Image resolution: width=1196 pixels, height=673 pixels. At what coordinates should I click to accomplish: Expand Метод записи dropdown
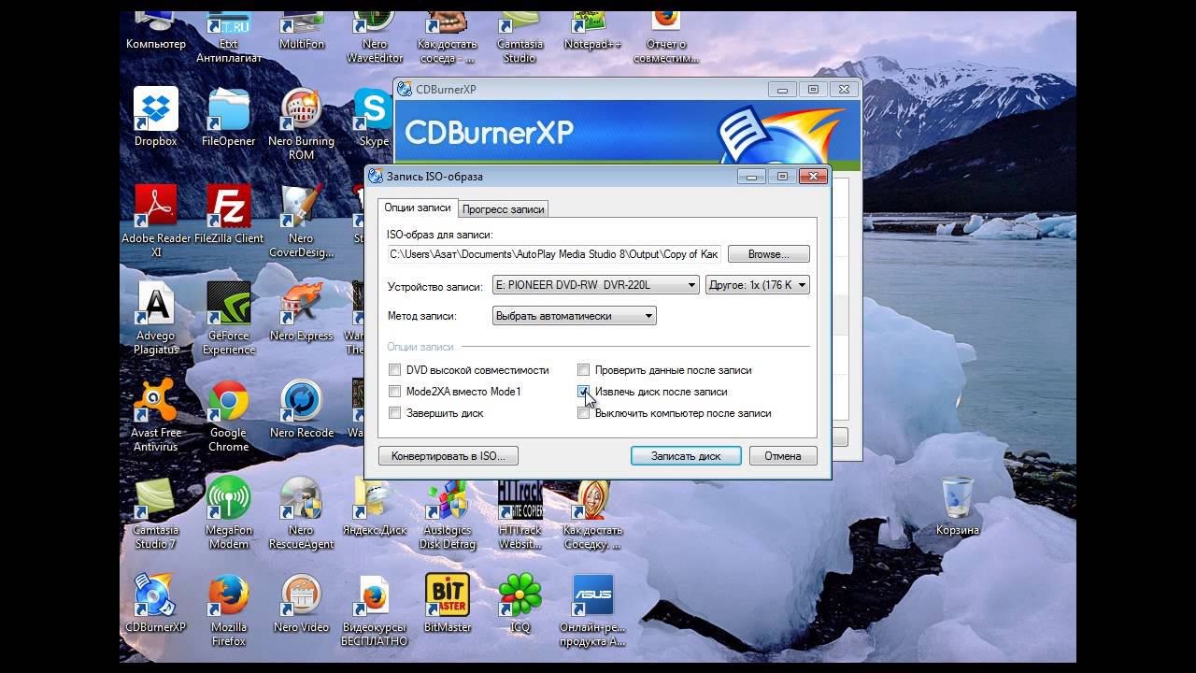tap(574, 316)
